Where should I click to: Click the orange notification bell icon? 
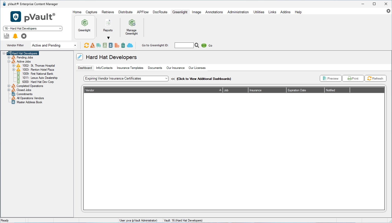15,36
